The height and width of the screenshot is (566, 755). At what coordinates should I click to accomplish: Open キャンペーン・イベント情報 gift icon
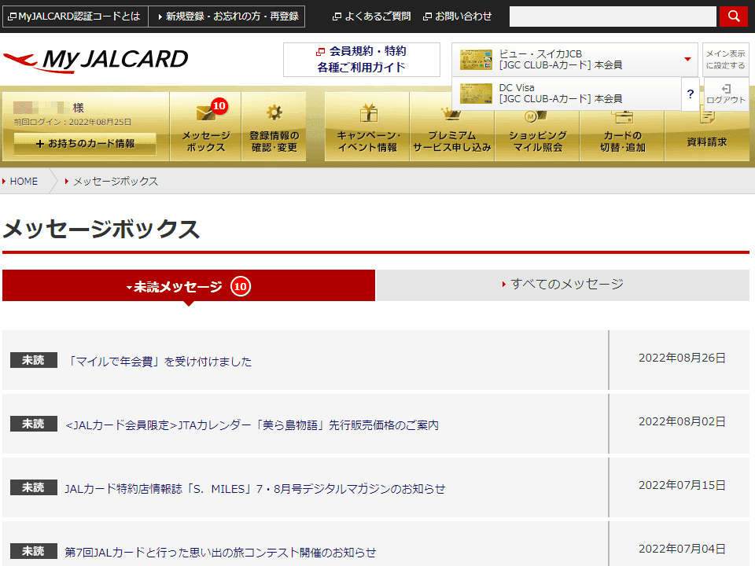click(368, 114)
